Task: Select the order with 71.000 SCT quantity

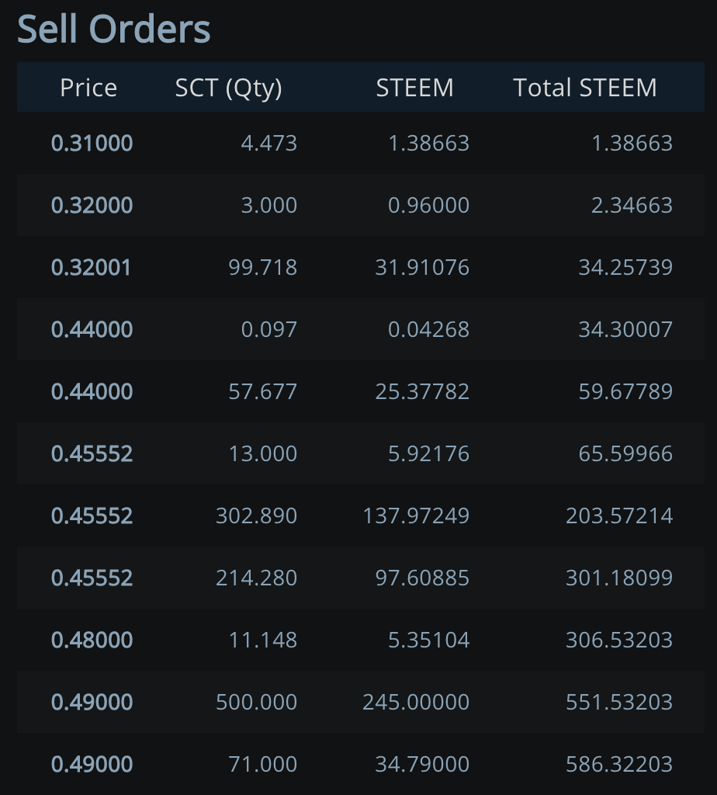Action: (x=262, y=764)
